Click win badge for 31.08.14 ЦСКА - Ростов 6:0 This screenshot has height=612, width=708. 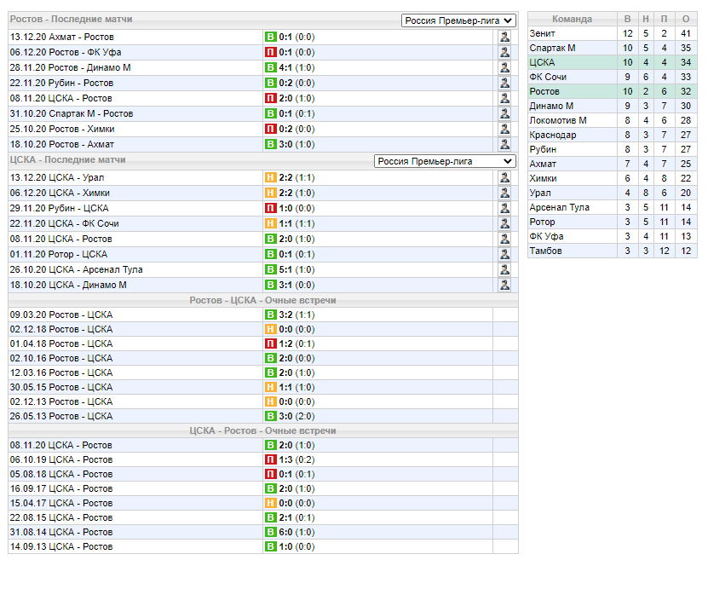(x=270, y=532)
